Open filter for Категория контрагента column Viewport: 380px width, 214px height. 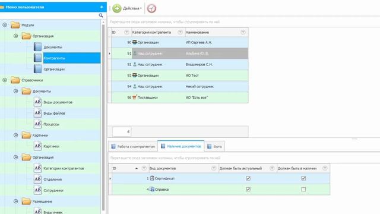(180, 32)
